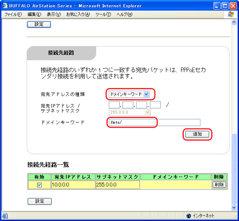Click the scrollbar up arrow
Image resolution: width=239 pixels, height=221 pixels.
[x=234, y=22]
